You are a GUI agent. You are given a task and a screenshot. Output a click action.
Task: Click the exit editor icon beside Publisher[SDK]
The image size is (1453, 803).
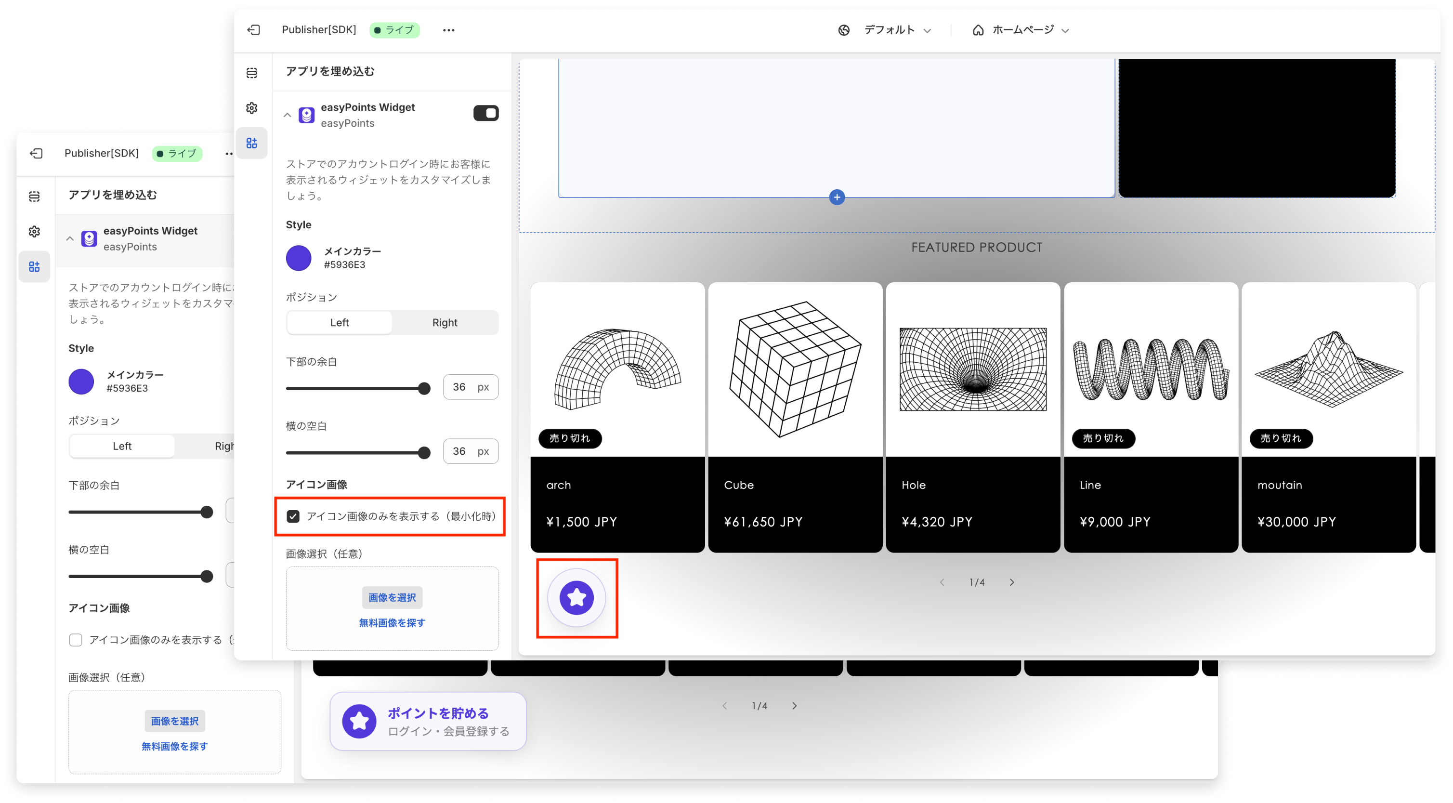point(254,30)
